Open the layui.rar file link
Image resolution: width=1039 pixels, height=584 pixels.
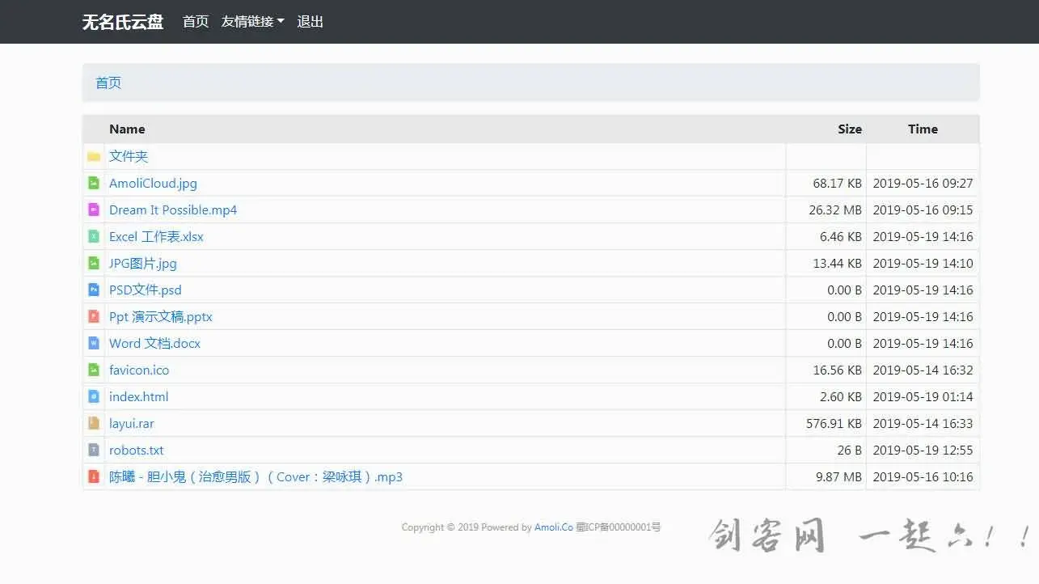[132, 423]
